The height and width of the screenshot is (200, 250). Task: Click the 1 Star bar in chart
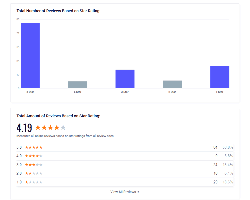pos(220,77)
